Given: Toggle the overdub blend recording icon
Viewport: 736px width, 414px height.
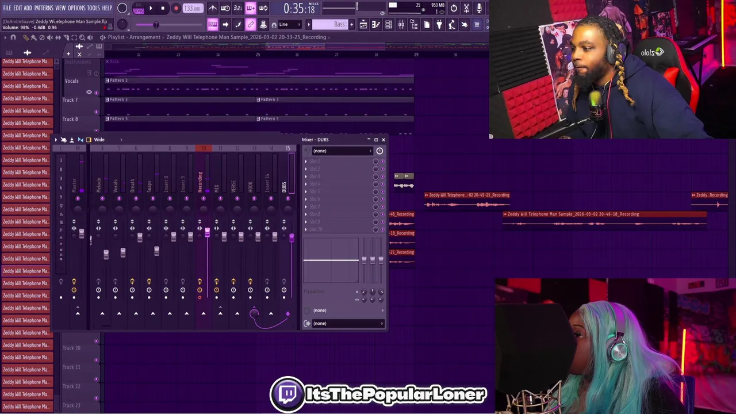Looking at the screenshot, I should [251, 8].
